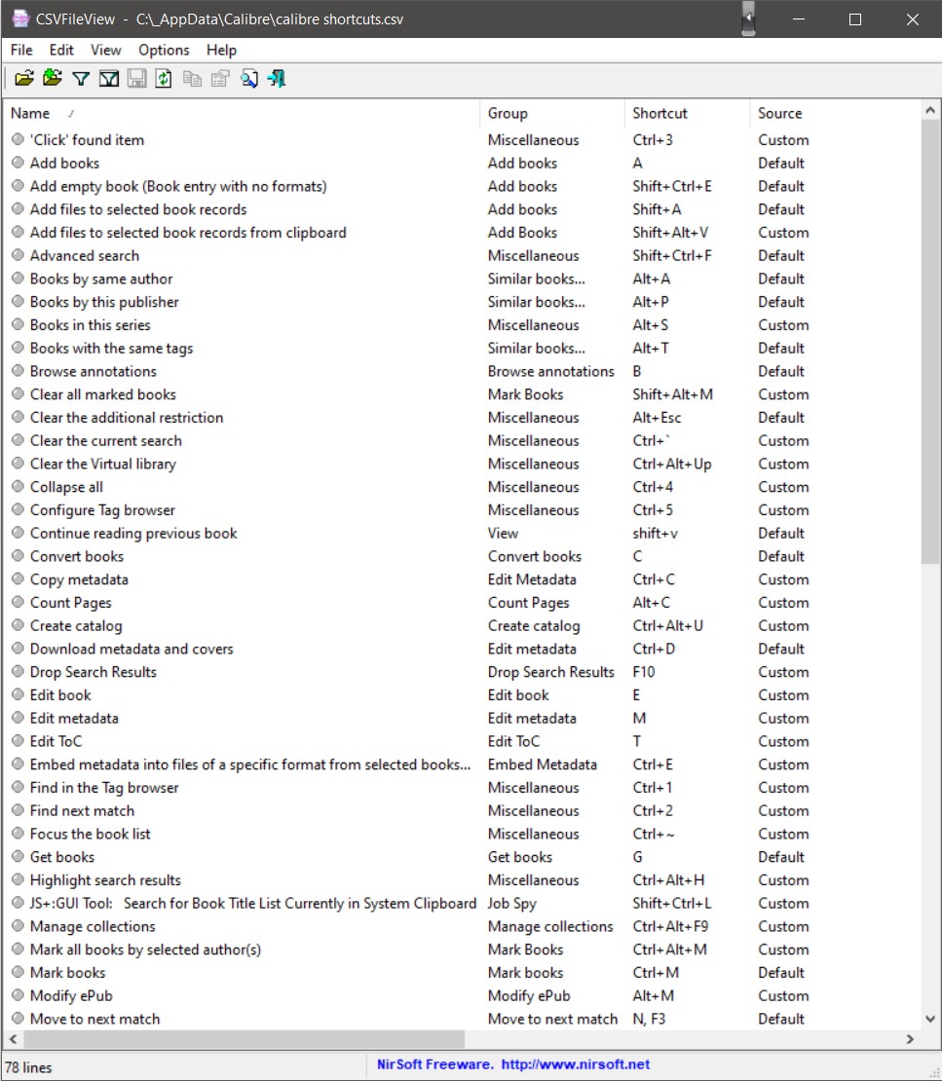Click the CSVFileView app icon in title bar
Image resolution: width=942 pixels, height=1081 pixels.
(x=20, y=19)
